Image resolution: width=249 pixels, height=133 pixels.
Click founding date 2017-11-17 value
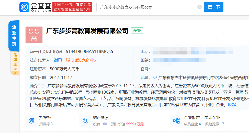(61, 77)
